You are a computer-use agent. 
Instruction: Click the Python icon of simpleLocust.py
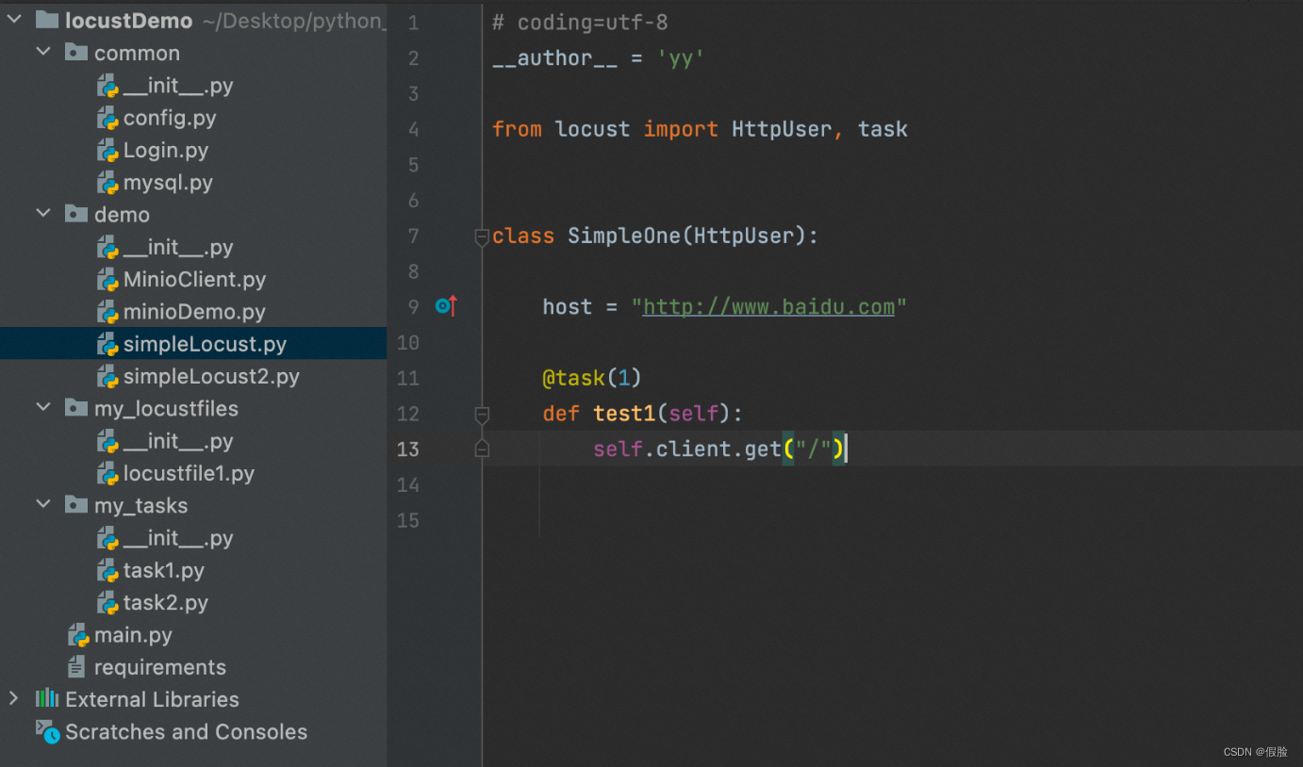(107, 344)
